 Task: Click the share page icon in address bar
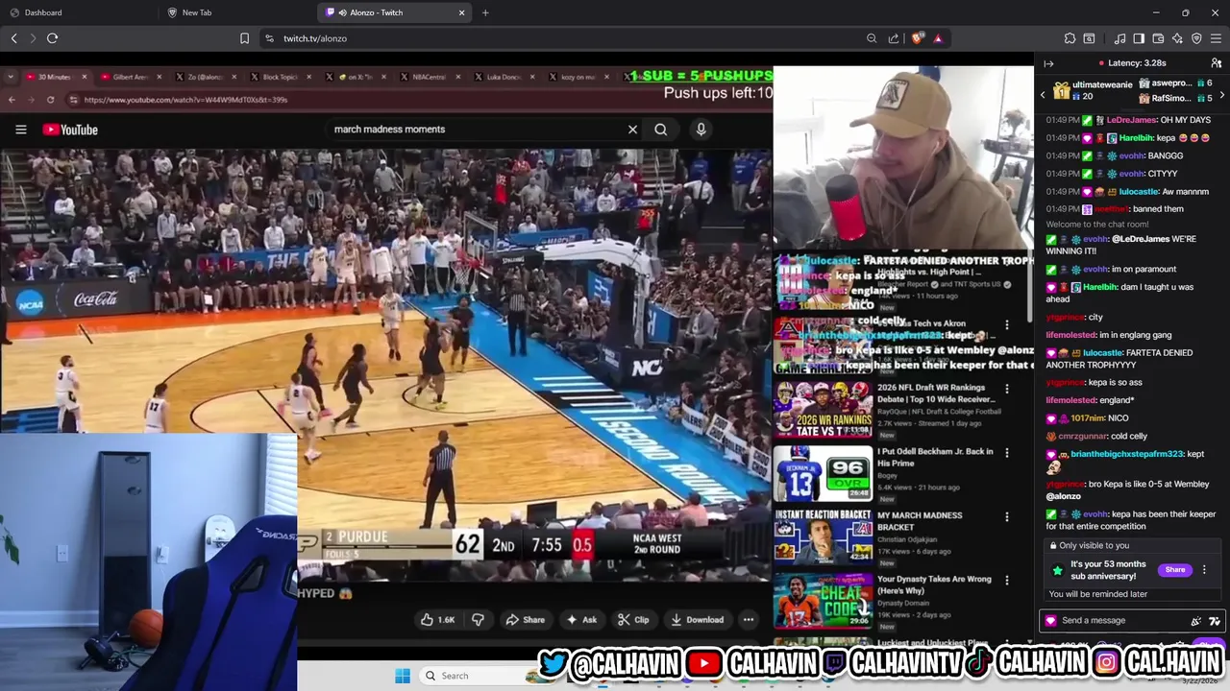(894, 38)
